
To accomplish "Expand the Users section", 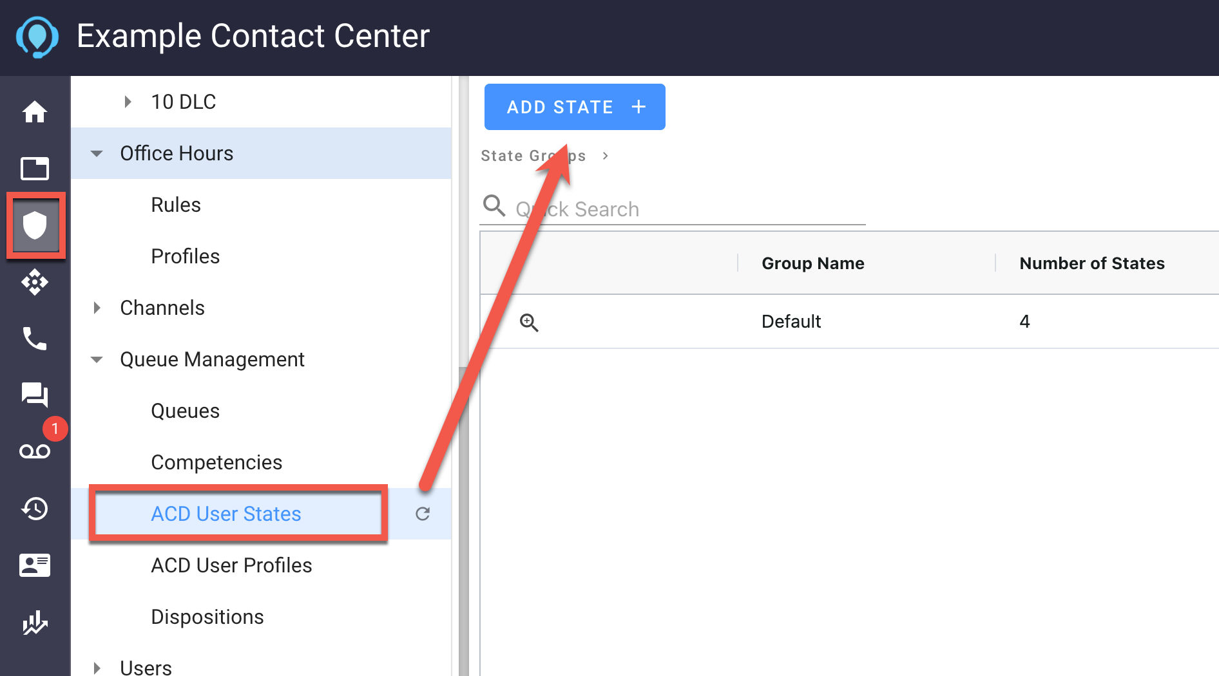I will pyautogui.click(x=97, y=668).
